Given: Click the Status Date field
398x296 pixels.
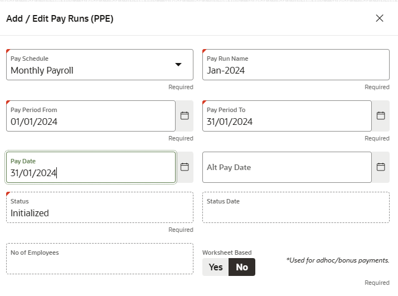Looking at the screenshot, I should click(295, 208).
